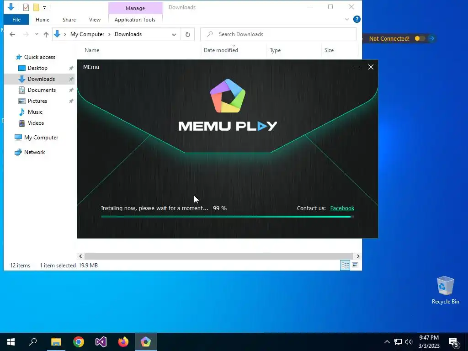Open the Application Tools tab
Image resolution: width=468 pixels, height=351 pixels.
(x=135, y=20)
